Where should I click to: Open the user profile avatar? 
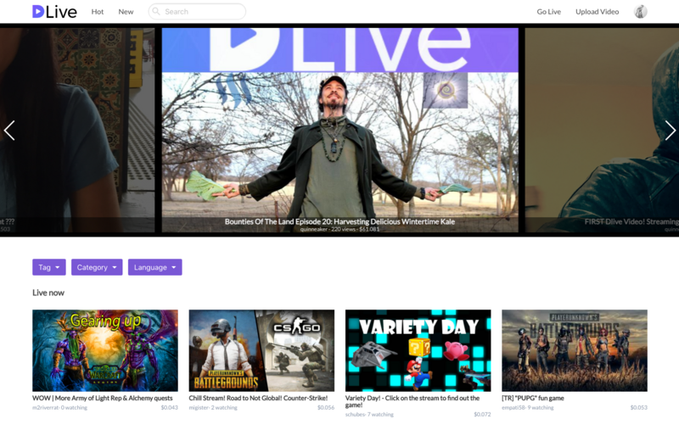click(641, 12)
